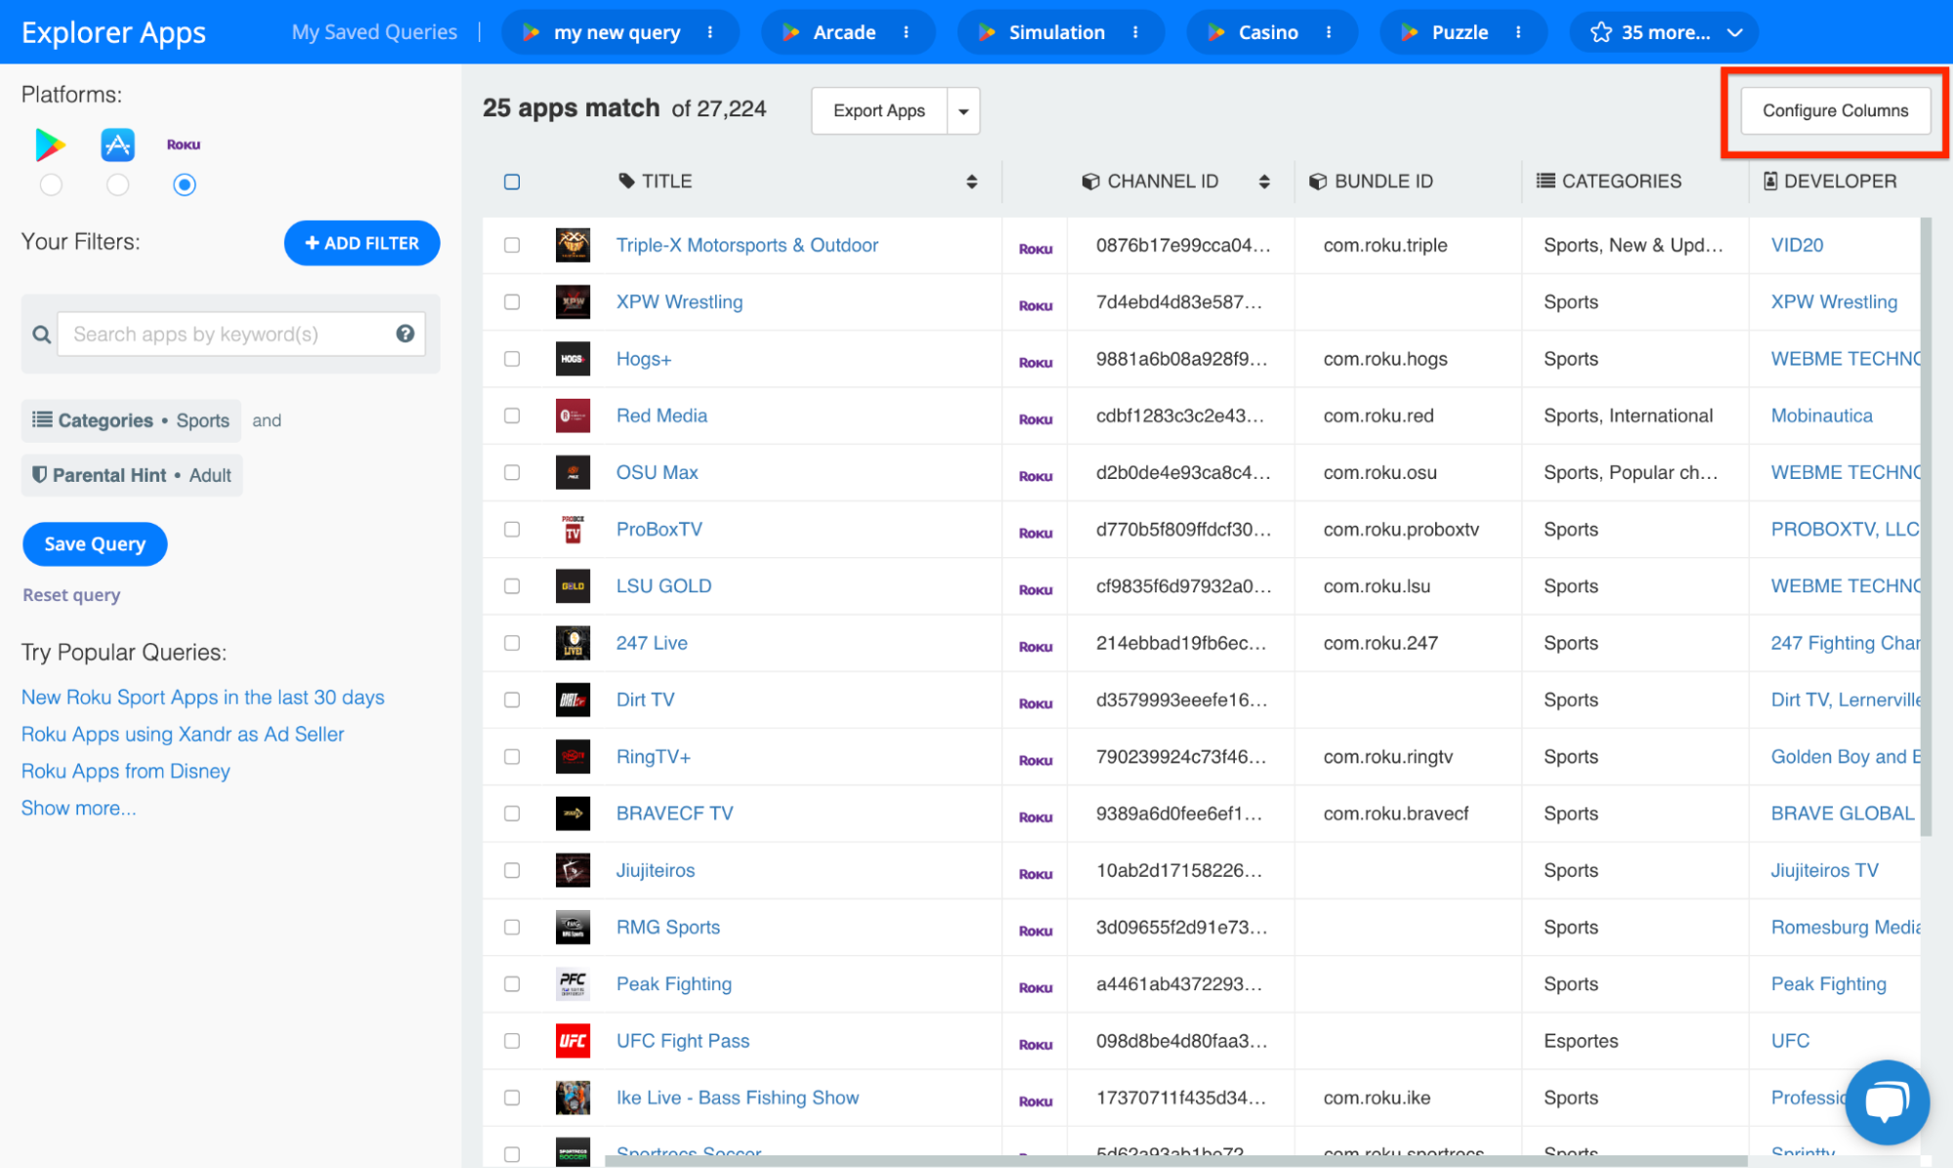Open the Puzzle saved query tab
1953x1168 pixels.
[x=1459, y=32]
